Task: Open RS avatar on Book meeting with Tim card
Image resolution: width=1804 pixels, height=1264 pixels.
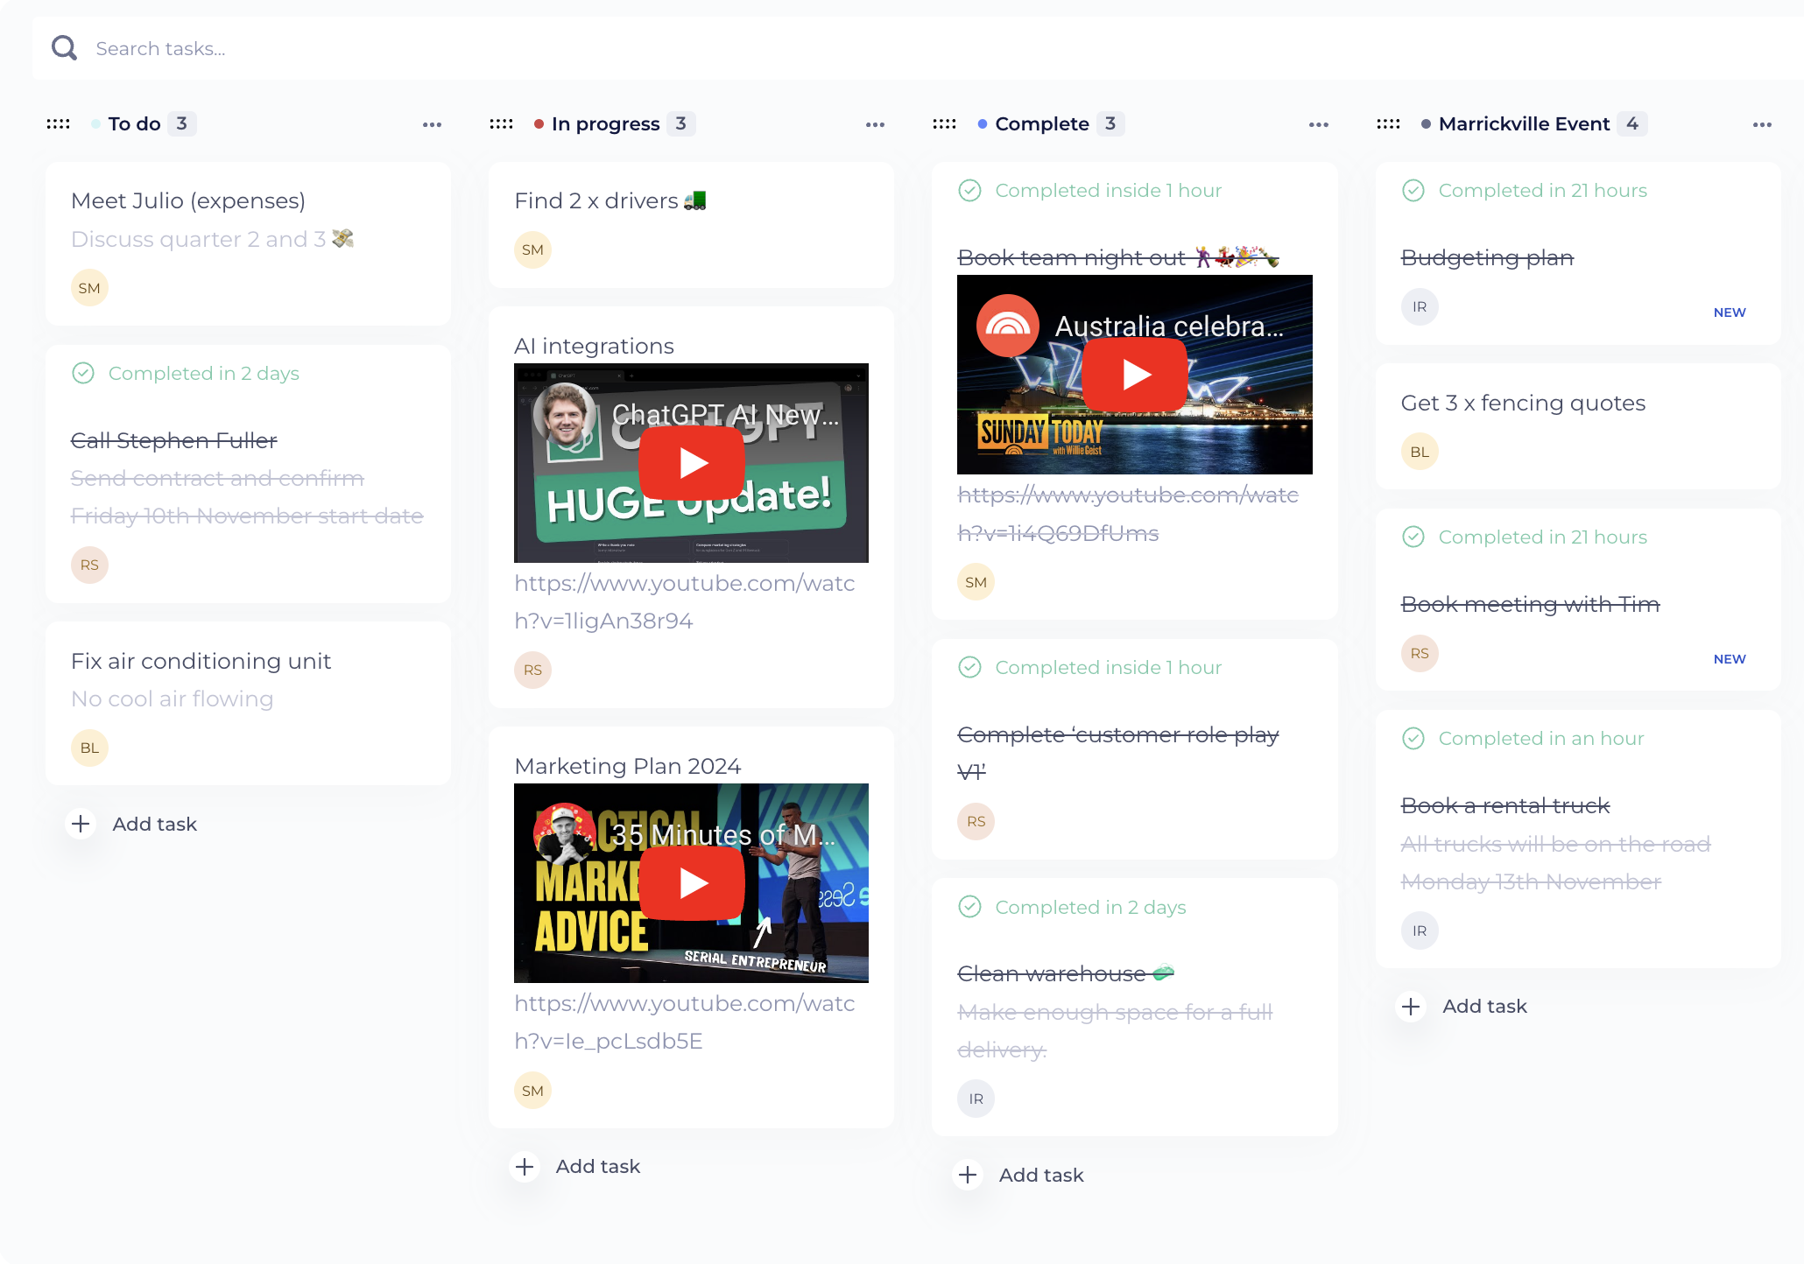Action: (x=1420, y=653)
